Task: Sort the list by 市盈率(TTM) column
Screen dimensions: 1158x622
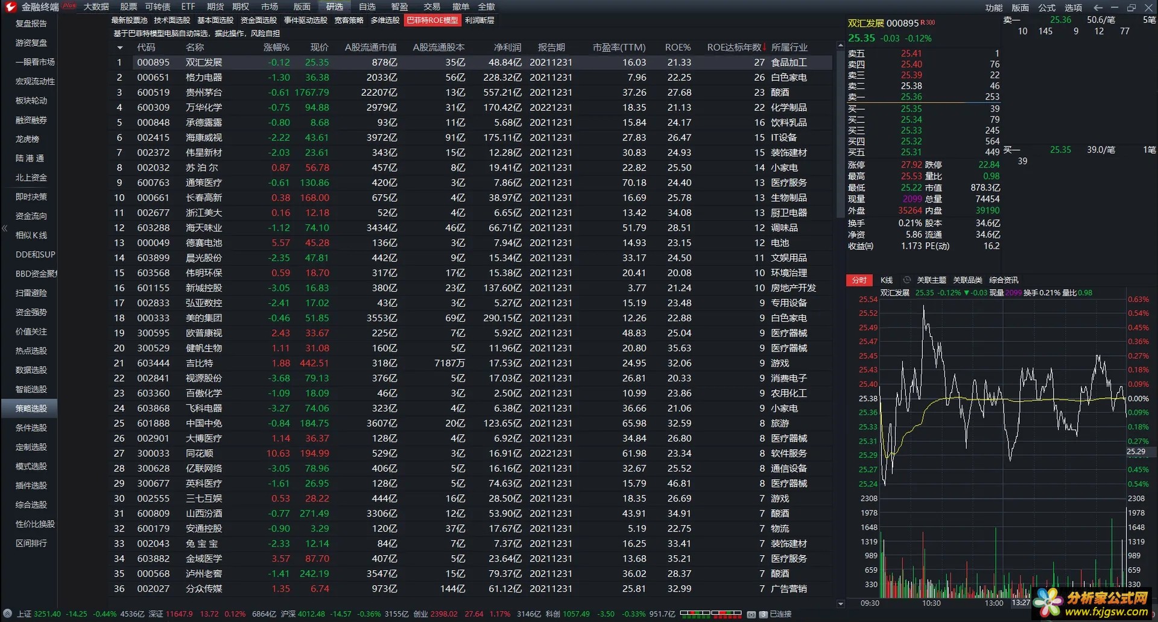Action: click(x=619, y=47)
